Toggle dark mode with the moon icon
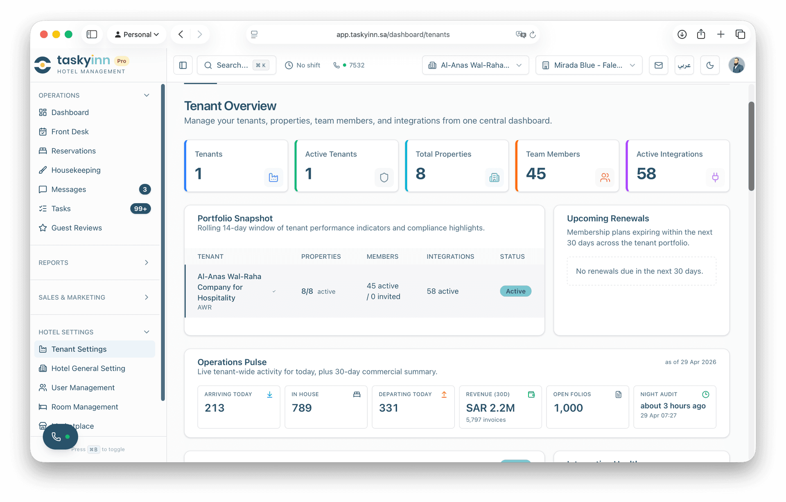 [710, 65]
